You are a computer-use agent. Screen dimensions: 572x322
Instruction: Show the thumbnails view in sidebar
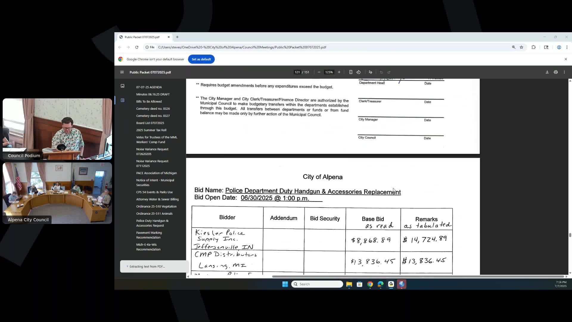pyautogui.click(x=122, y=86)
